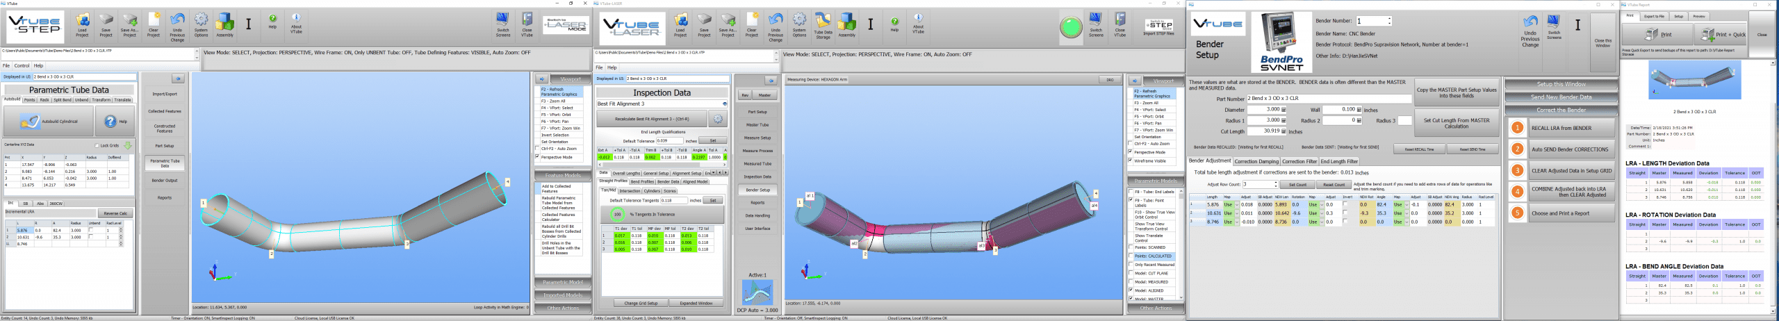This screenshot has height=321, width=1779.
Task: Click Bender Number stepper field
Action: tap(1373, 21)
